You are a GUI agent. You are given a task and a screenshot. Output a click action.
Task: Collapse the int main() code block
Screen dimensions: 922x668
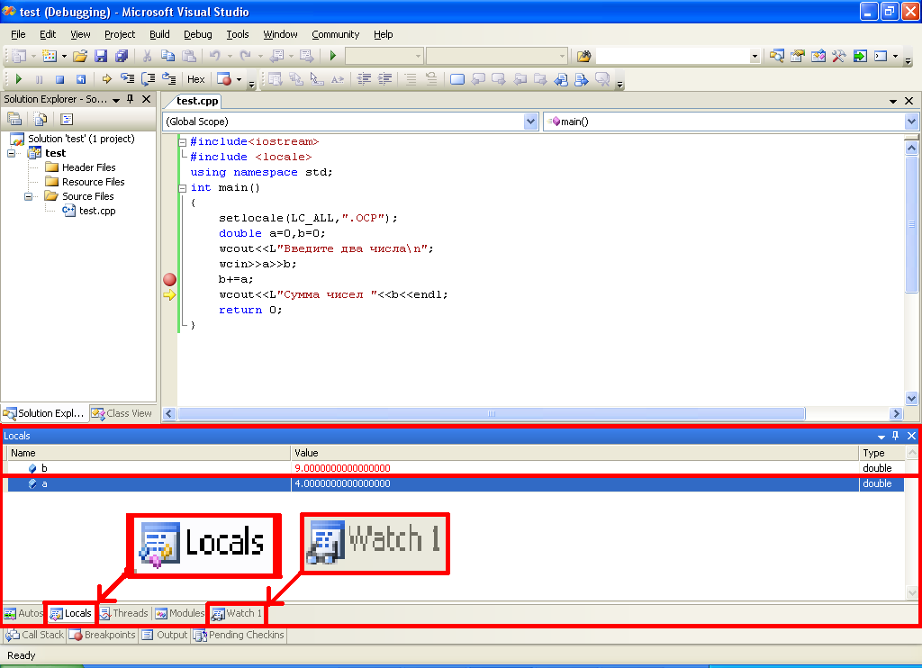183,188
